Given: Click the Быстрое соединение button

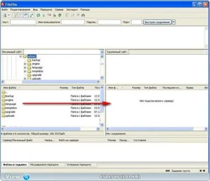Looking at the screenshot, I should [157, 22].
